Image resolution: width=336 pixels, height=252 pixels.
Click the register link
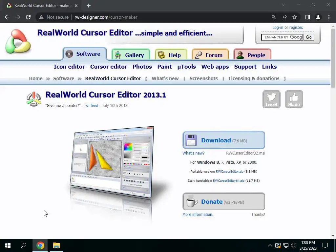pos(296,28)
